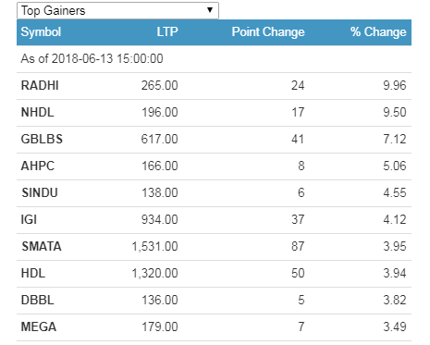Click SMATA's LTP value 1,531.00
Image resolution: width=430 pixels, height=345 pixels.
tap(154, 246)
